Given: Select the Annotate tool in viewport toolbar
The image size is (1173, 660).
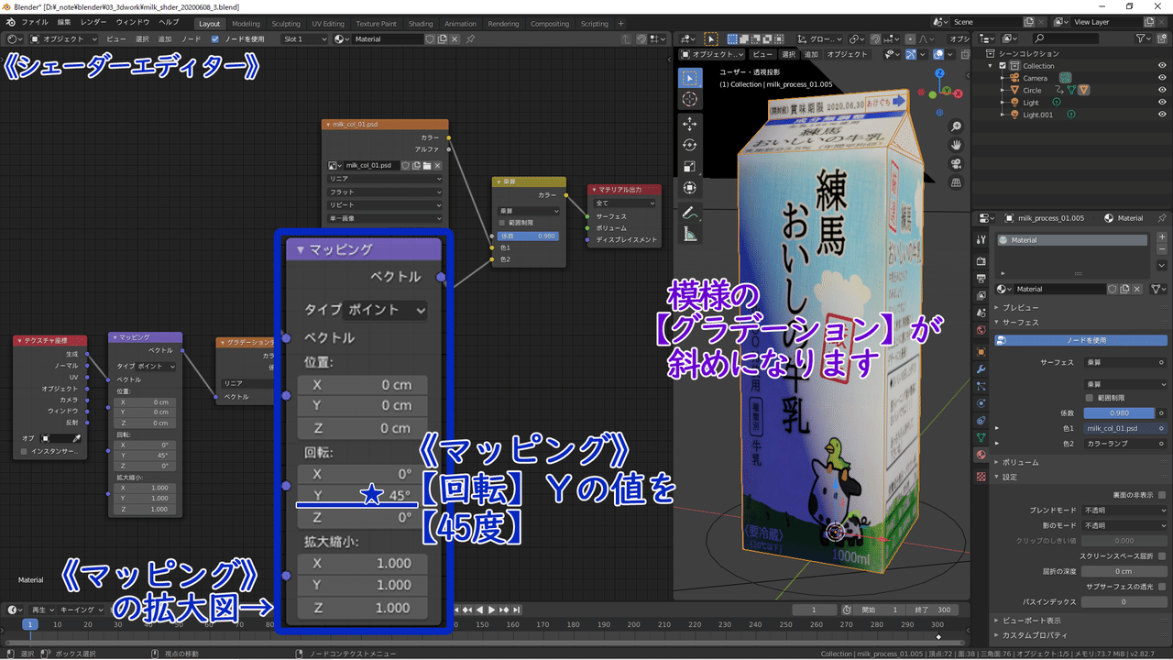Looking at the screenshot, I should 690,213.
